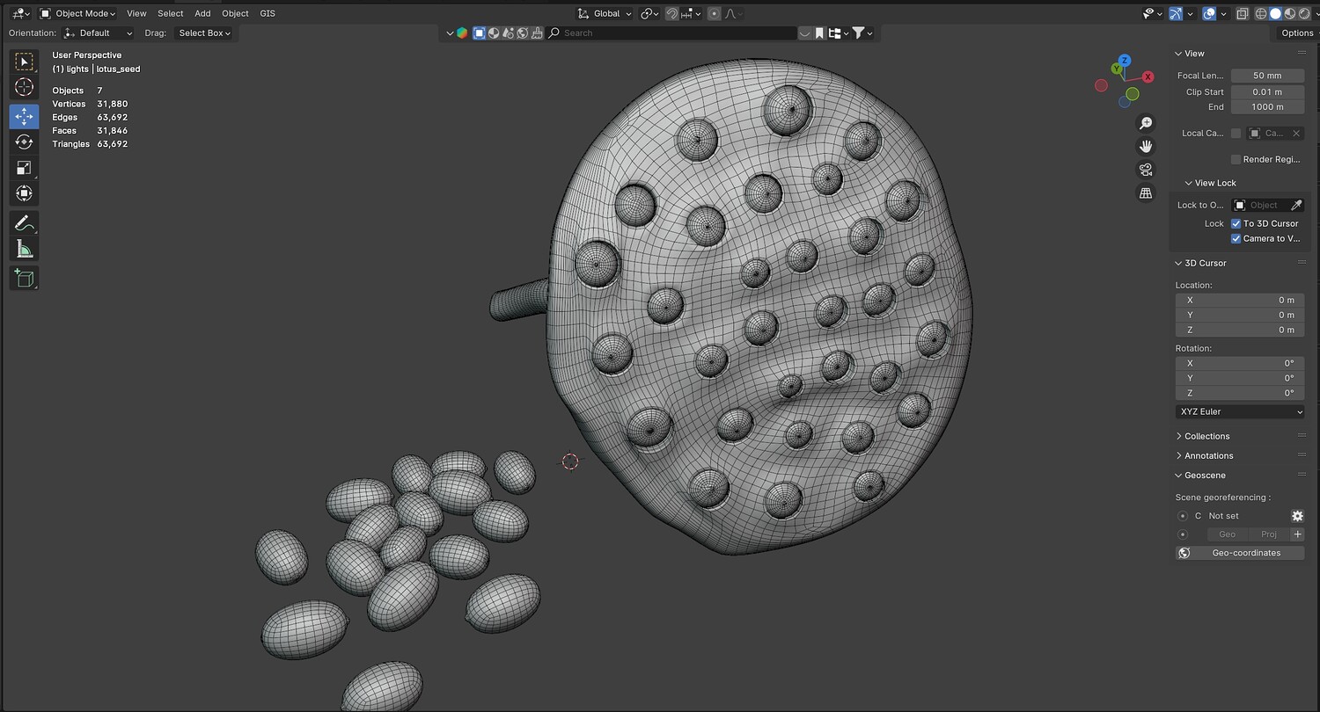The height and width of the screenshot is (712, 1320).
Task: Open the XYZ Euler rotation mode dropdown
Action: 1240,411
